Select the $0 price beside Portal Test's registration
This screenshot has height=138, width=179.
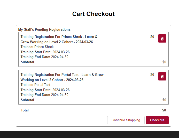click(x=152, y=75)
